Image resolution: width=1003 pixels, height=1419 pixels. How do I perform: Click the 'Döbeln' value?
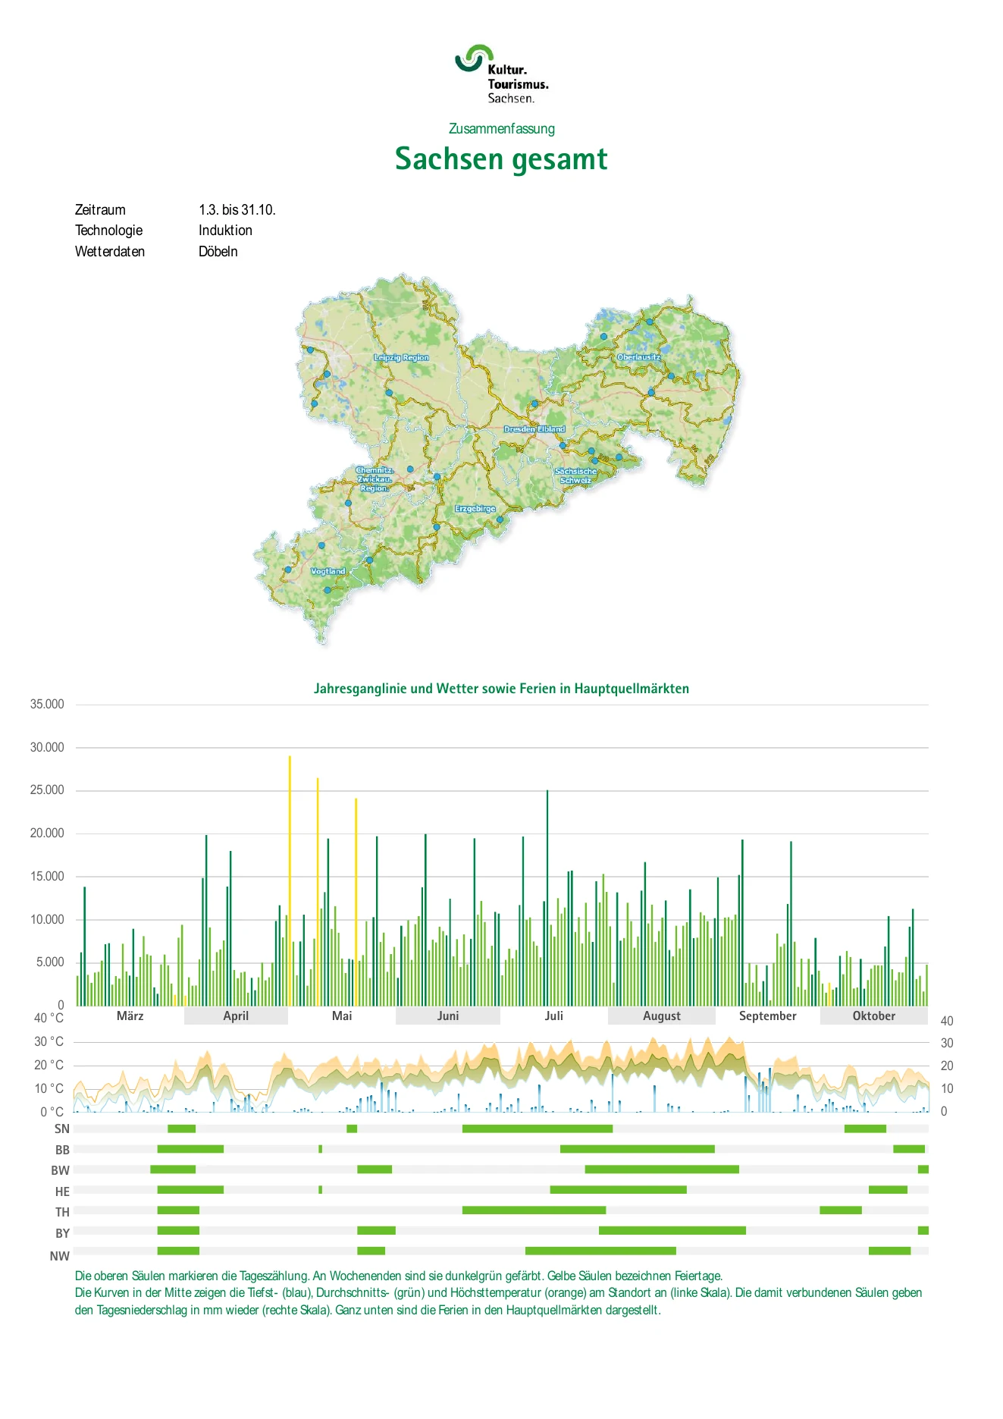pyautogui.click(x=218, y=252)
